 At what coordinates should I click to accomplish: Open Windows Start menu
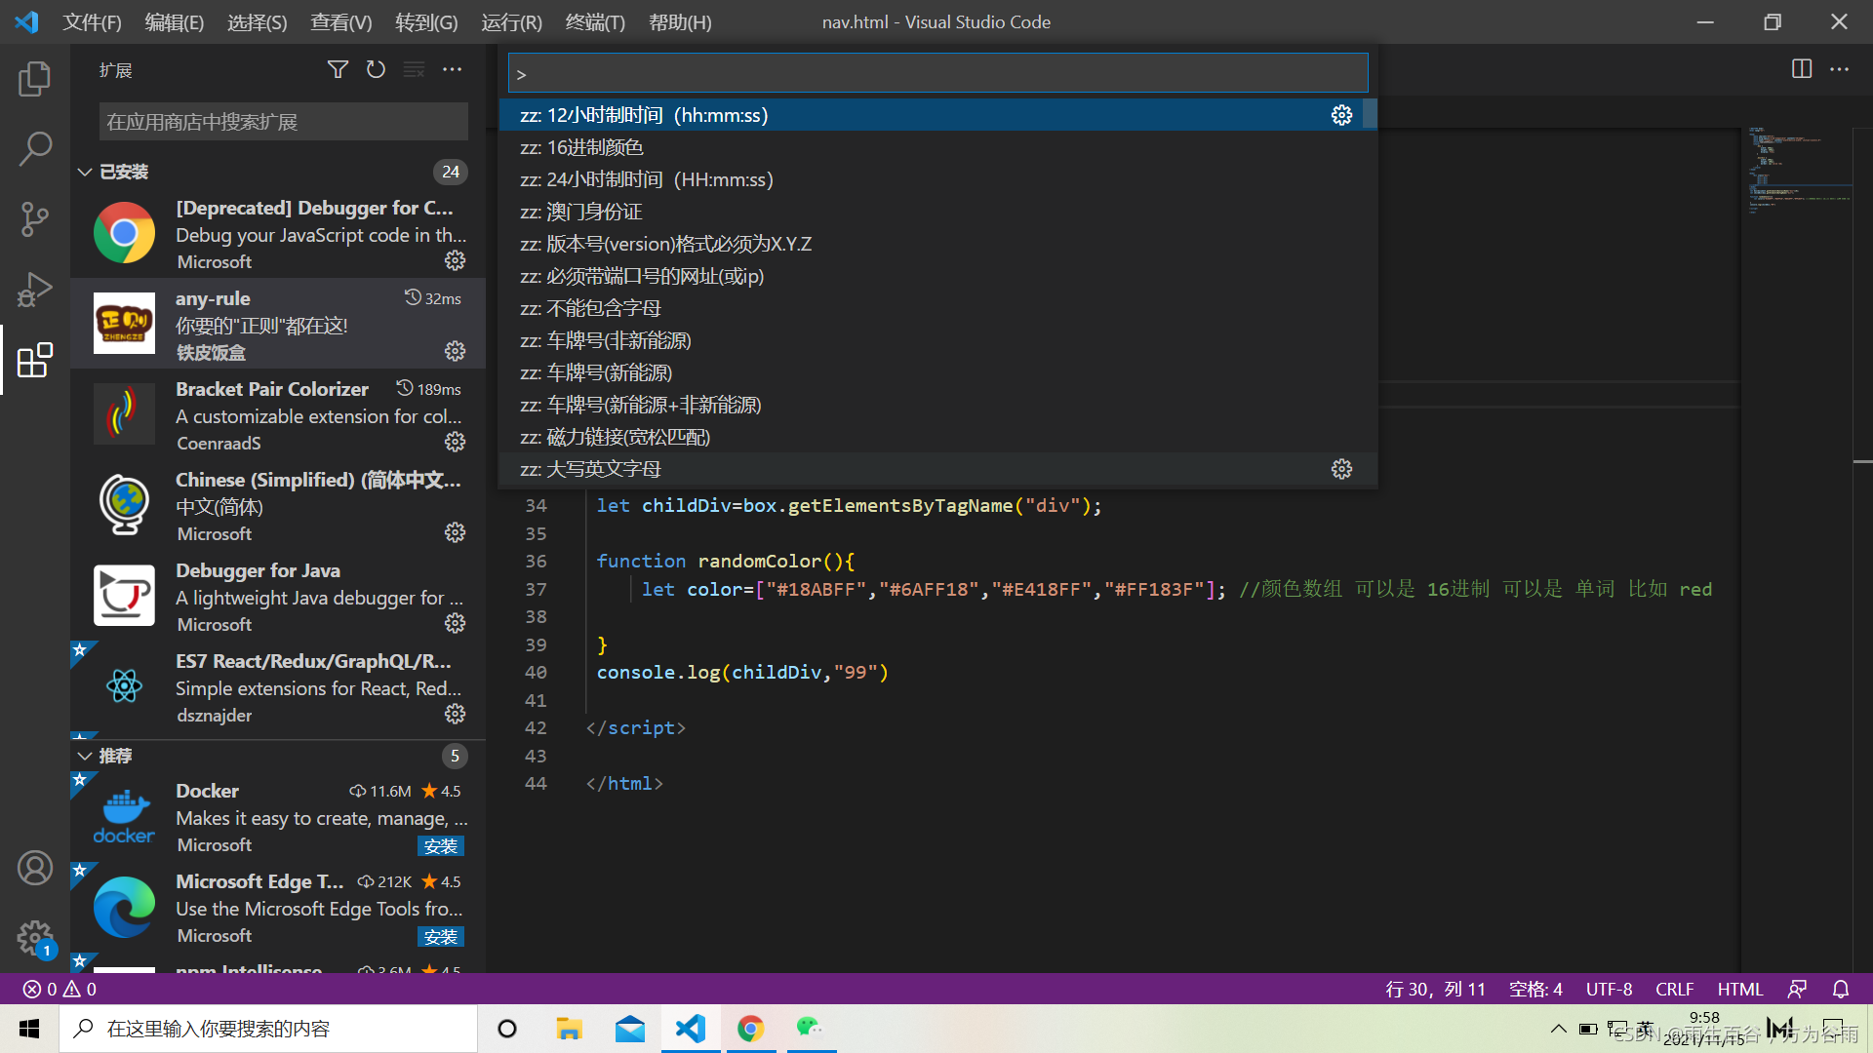[29, 1029]
